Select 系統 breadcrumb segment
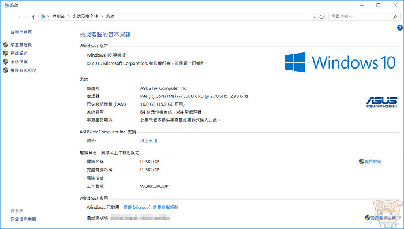404x229 pixels. [110, 17]
